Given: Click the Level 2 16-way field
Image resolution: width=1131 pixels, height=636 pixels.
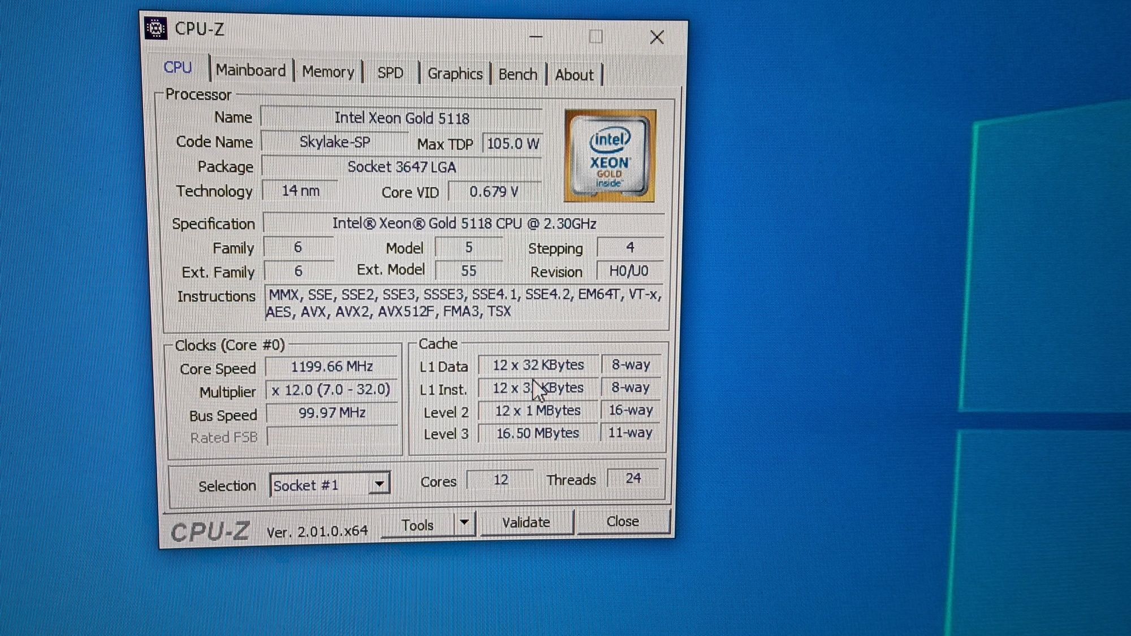Looking at the screenshot, I should (631, 410).
